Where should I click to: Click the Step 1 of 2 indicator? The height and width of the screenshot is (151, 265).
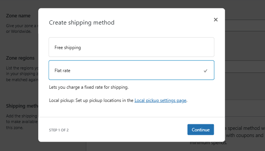pos(59,130)
